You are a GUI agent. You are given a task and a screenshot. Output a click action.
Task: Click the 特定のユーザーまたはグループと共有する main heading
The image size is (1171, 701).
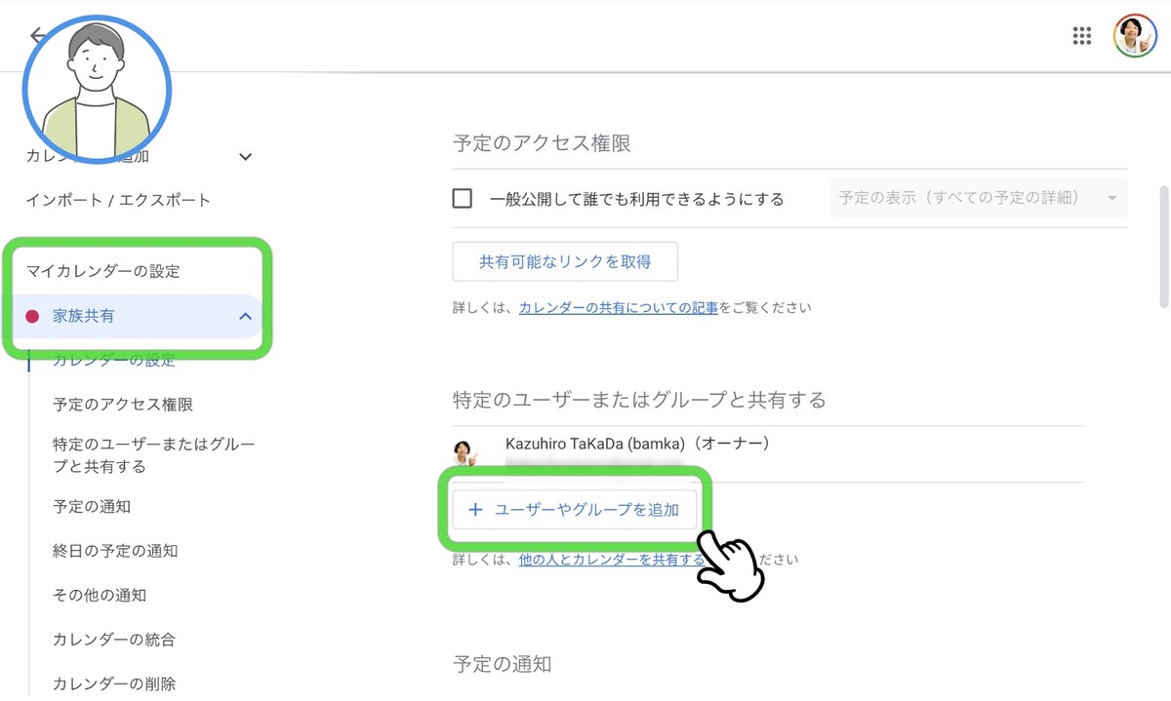639,400
